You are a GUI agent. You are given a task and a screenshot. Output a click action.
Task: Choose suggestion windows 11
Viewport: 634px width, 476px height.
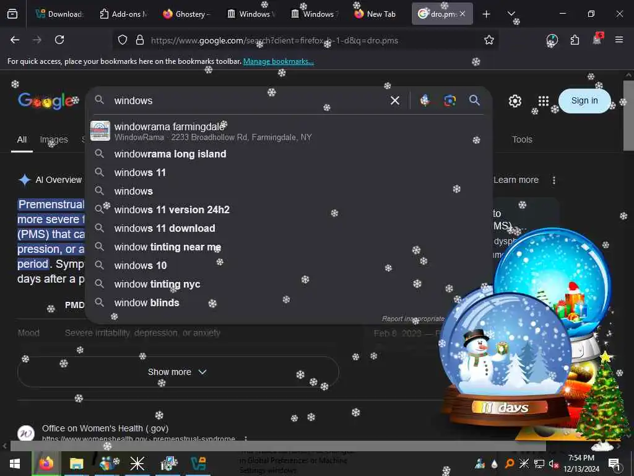pyautogui.click(x=289, y=172)
